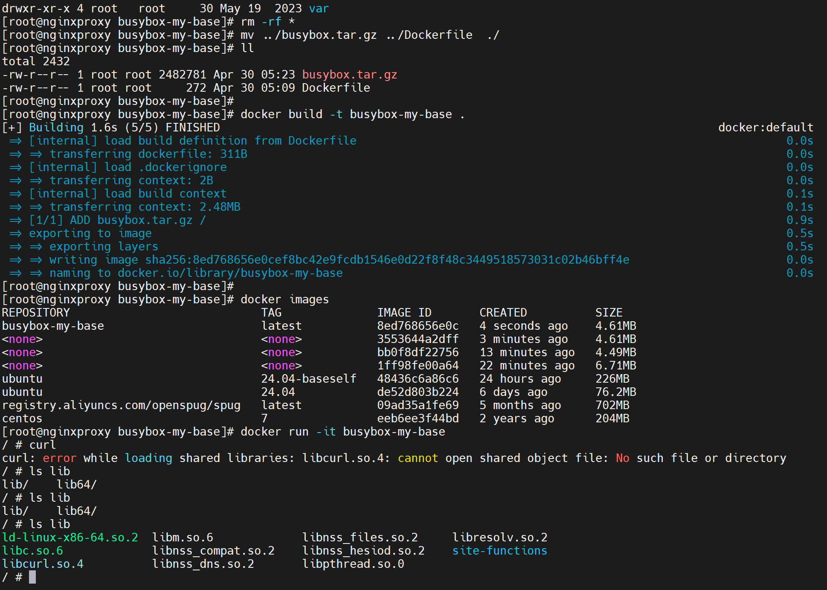The image size is (827, 590).
Task: Click the SIZE column header
Action: pos(609,313)
